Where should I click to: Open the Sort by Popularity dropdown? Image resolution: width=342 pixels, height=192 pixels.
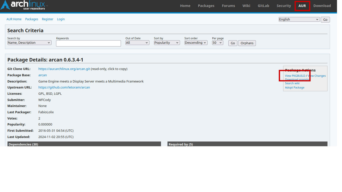pos(167,43)
